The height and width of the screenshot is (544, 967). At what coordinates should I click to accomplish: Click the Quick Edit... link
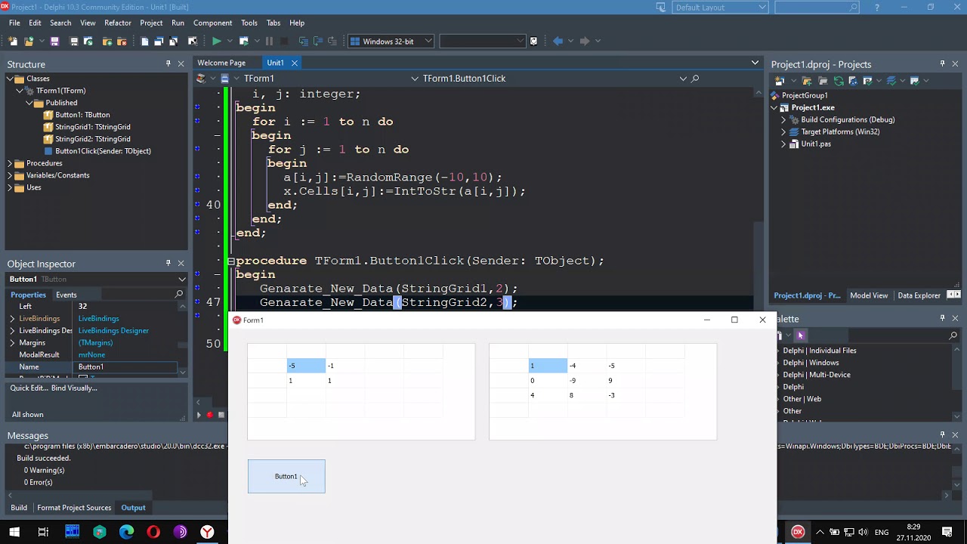coord(29,388)
